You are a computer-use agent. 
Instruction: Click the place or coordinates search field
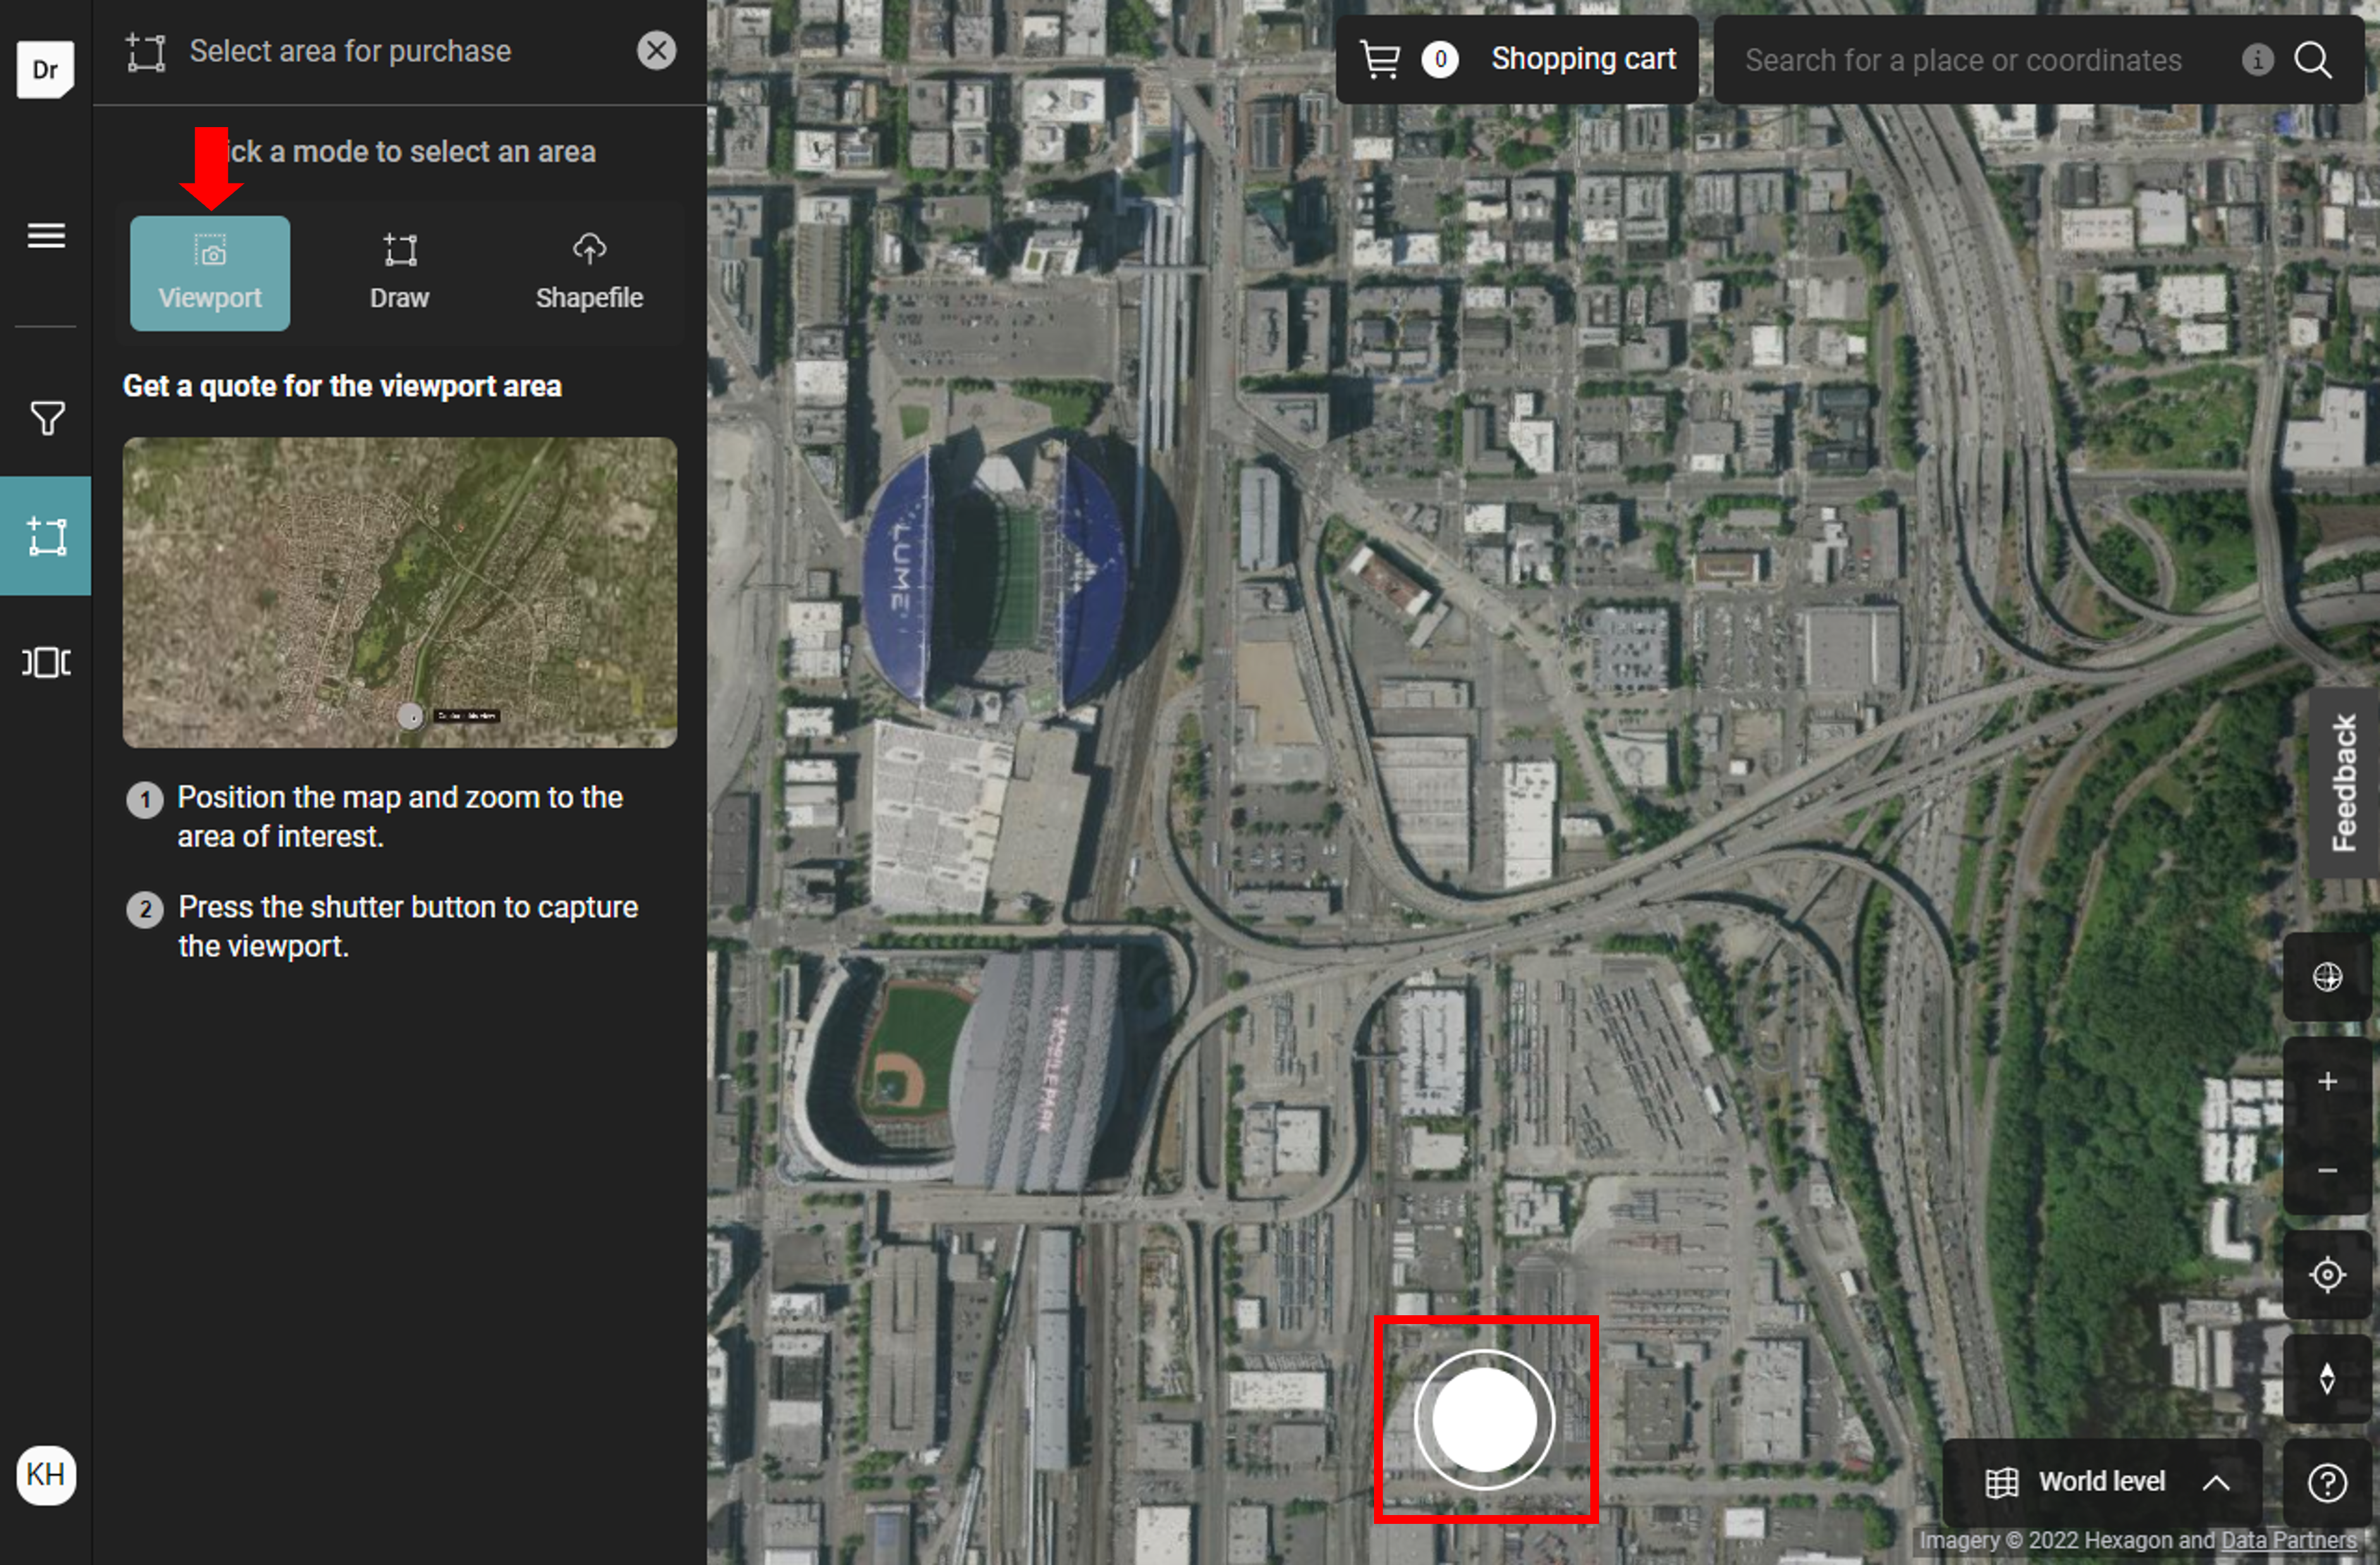1962,60
